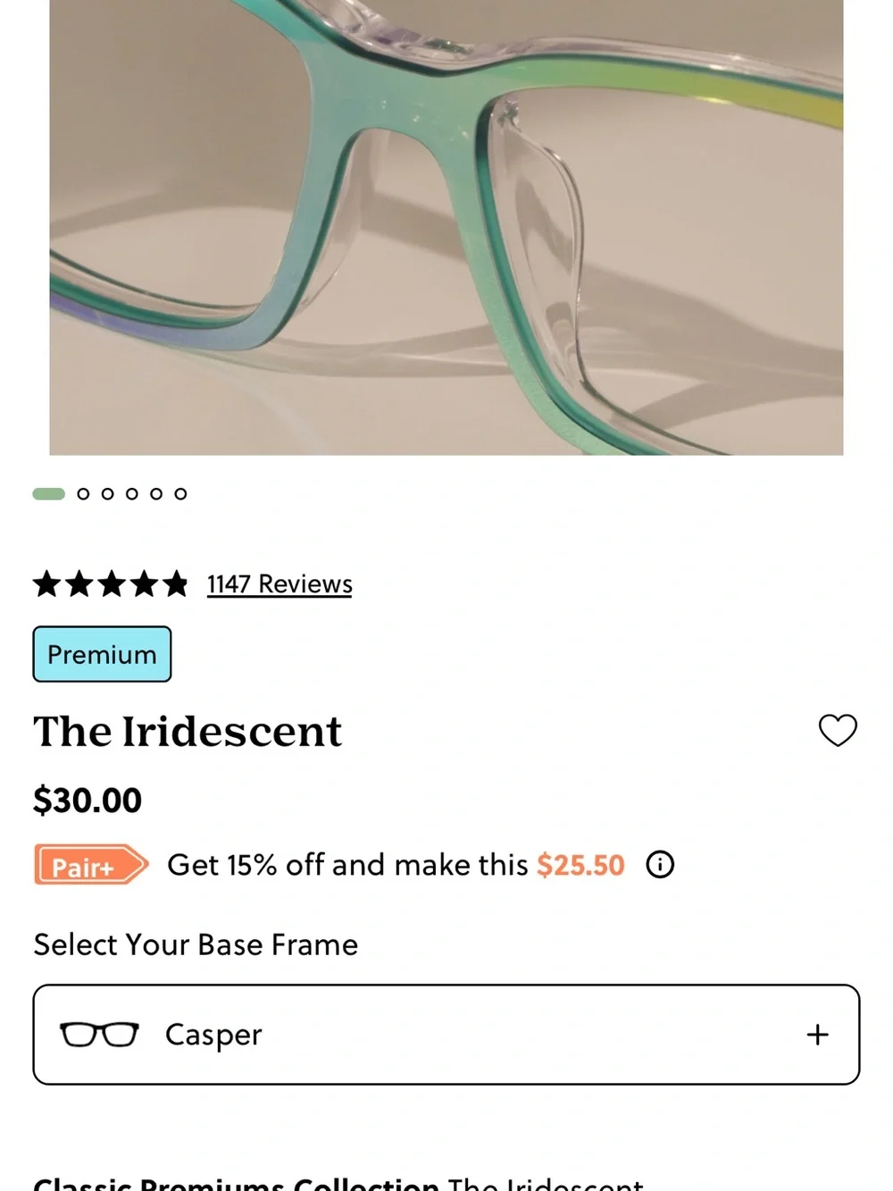Show the fifth carousel image dot
The width and height of the screenshot is (893, 1191).
(x=156, y=494)
